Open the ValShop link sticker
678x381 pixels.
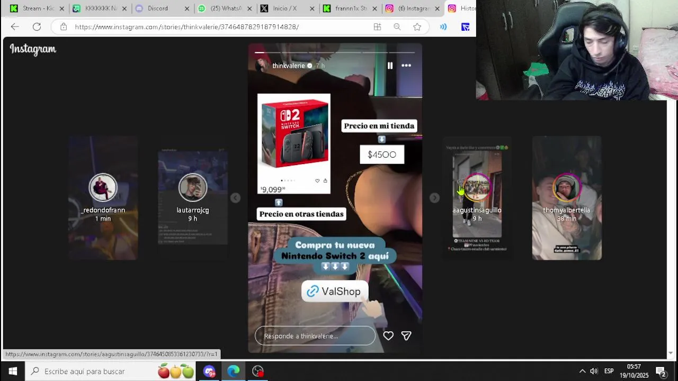(334, 292)
